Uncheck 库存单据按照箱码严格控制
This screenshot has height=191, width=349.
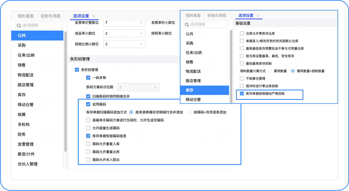242,94
